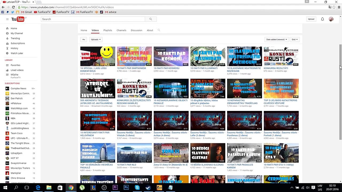
Task: Open the Subscriptions link in the sidebar
Action: [18, 43]
